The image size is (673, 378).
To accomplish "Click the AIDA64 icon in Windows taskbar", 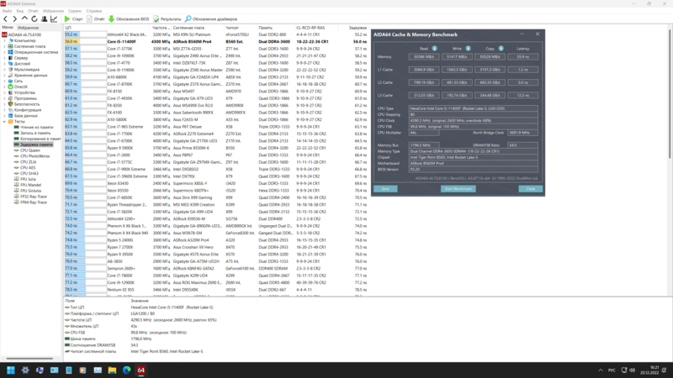I will [x=141, y=370].
